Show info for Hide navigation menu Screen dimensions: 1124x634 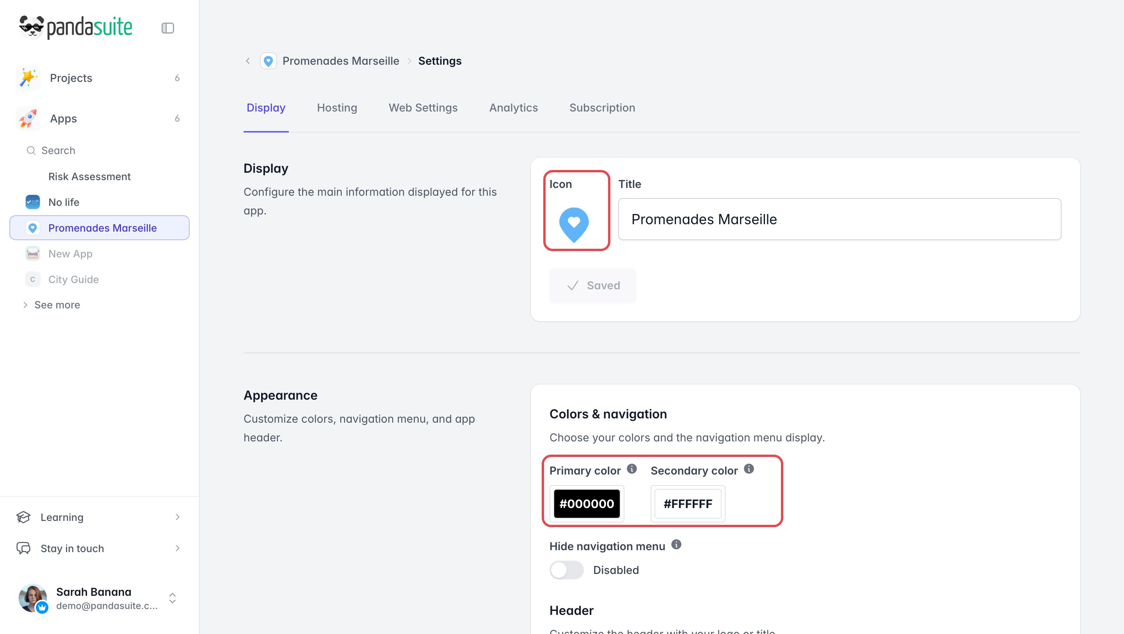pos(676,545)
